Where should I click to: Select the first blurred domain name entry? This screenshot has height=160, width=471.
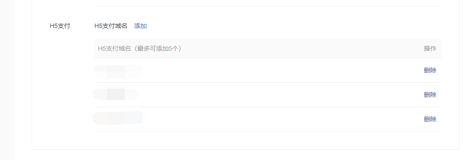(x=118, y=71)
